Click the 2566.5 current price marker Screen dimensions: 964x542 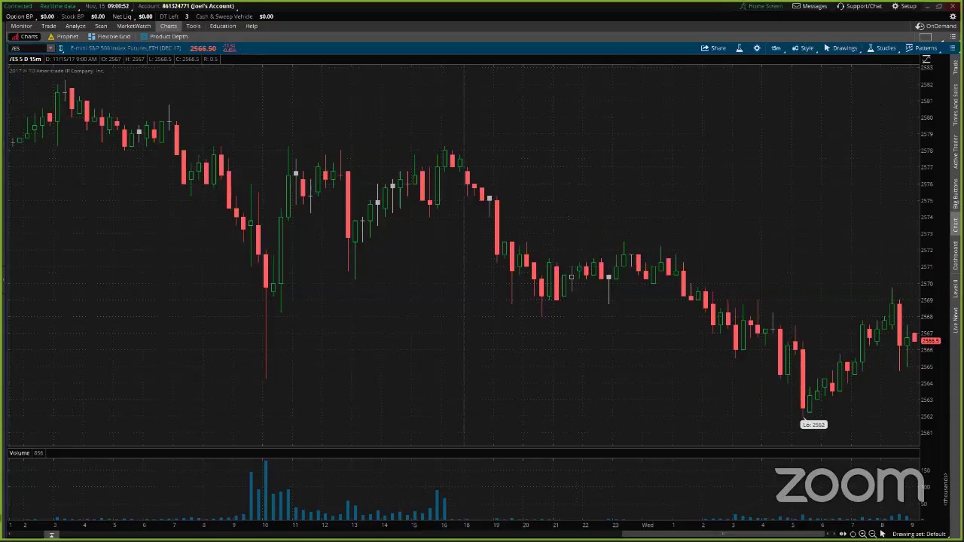(932, 341)
